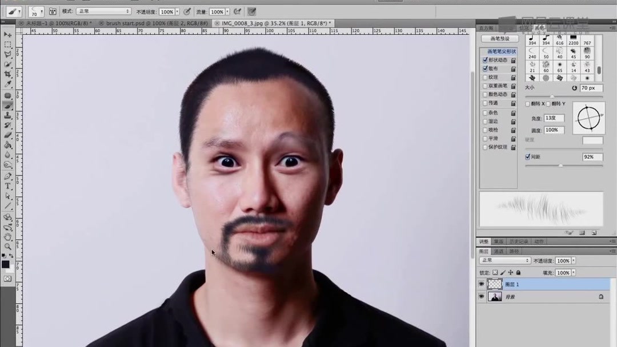Open the 不透明度 opacity dropdown arrow

[573, 260]
